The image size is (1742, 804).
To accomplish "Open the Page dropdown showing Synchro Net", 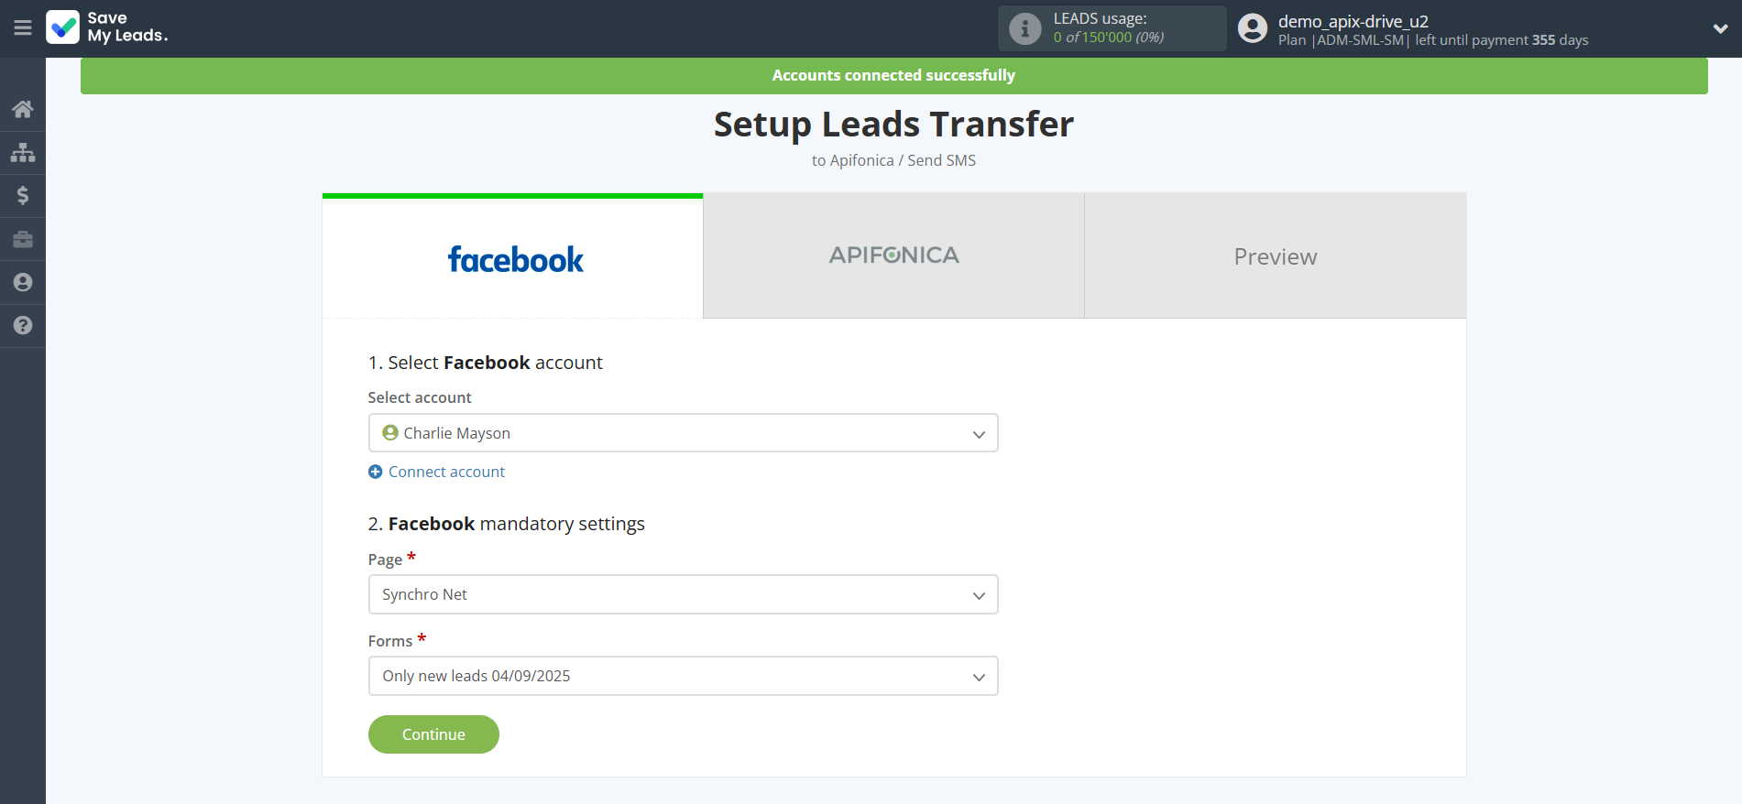I will coord(683,594).
